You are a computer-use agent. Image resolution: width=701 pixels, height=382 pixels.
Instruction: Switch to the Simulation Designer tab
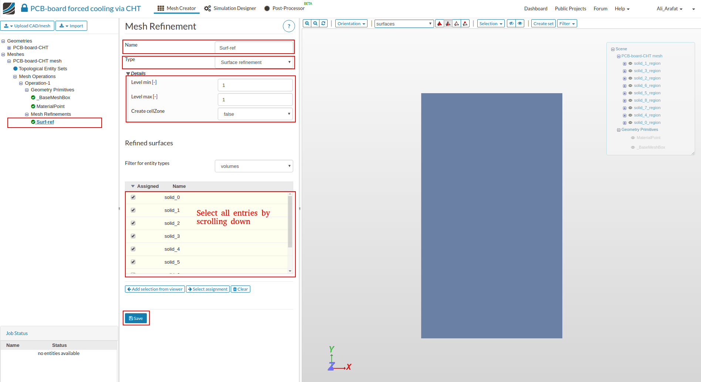230,8
